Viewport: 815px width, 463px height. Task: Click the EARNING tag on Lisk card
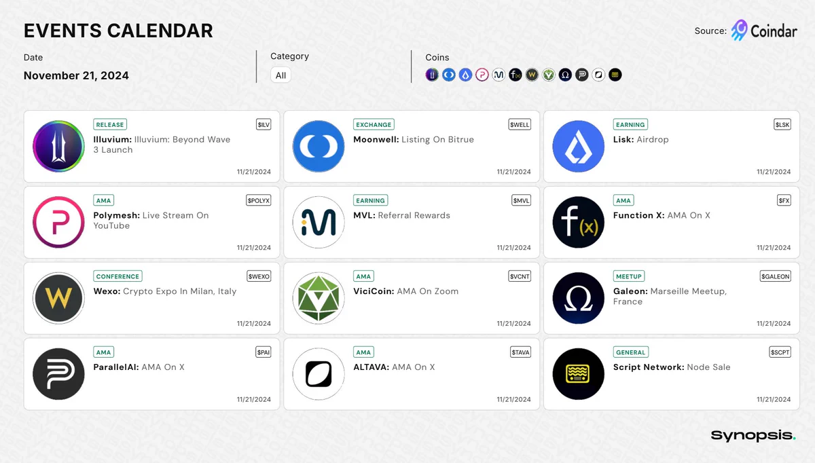click(630, 125)
